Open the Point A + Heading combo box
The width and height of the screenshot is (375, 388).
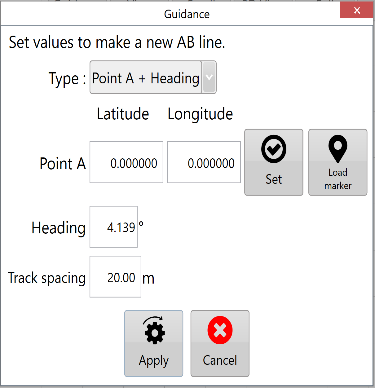153,77
